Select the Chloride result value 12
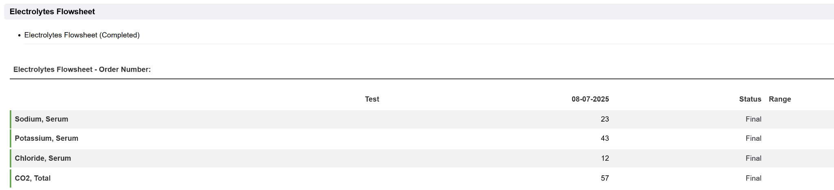 [x=605, y=158]
